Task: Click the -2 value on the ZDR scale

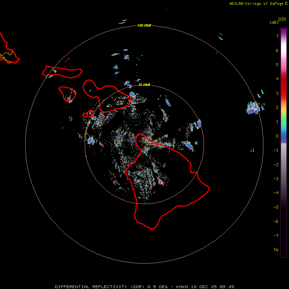Action: pos(276,165)
